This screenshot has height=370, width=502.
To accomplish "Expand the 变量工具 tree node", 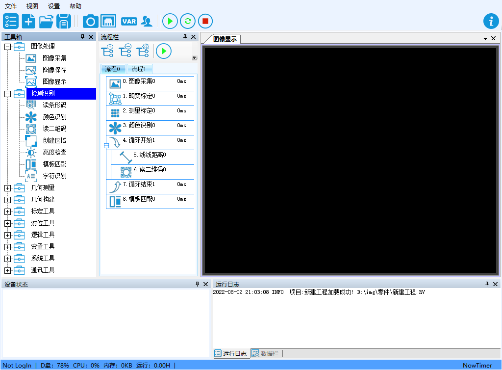I will 7,247.
